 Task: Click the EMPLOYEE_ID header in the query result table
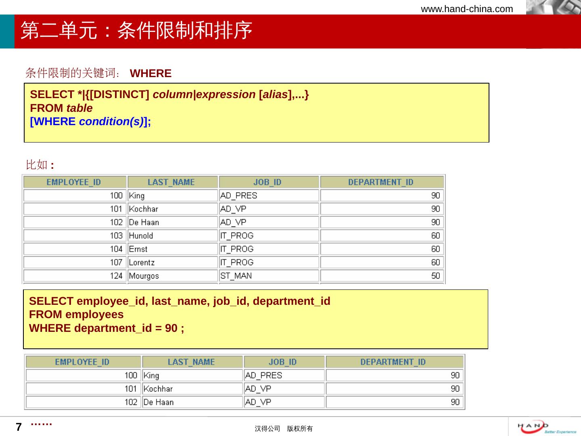click(83, 362)
